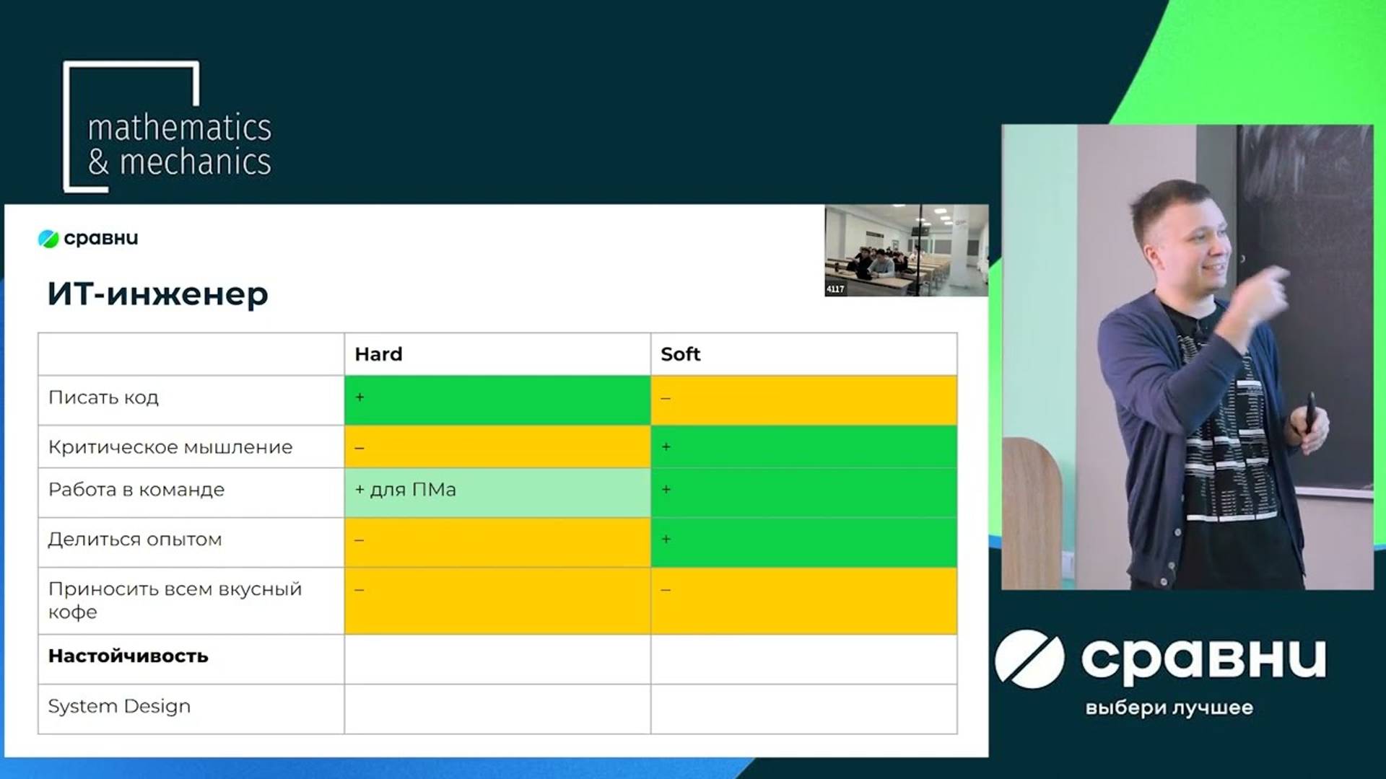Click the empty Soft cell for System Design
1386x779 pixels.
(803, 709)
